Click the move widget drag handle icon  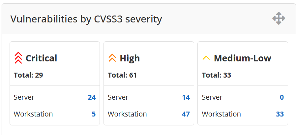279,18
